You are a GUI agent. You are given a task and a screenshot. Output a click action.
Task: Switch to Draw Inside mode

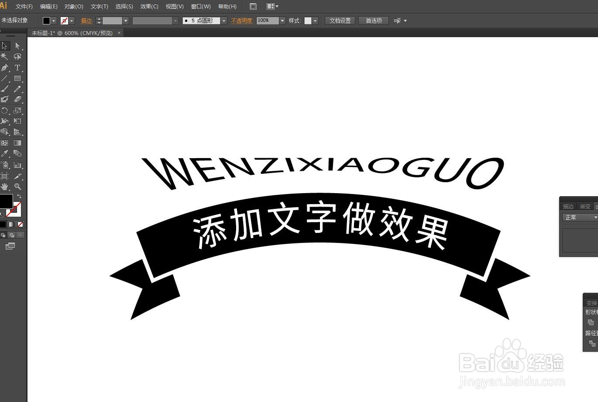pos(20,235)
